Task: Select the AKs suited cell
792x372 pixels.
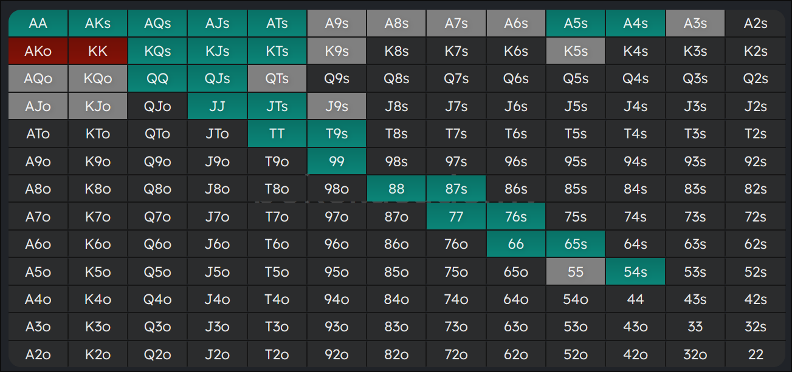Action: [98, 24]
